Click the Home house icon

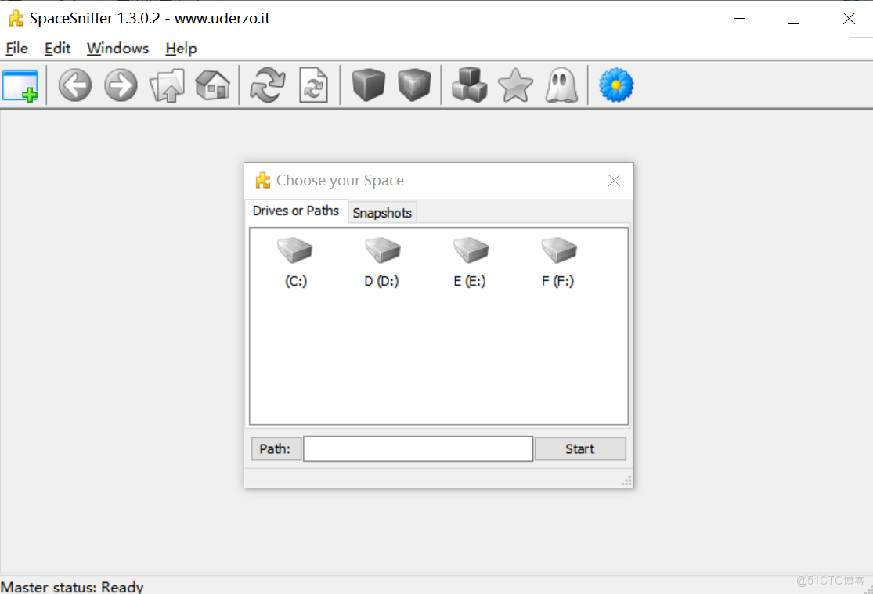pos(213,85)
